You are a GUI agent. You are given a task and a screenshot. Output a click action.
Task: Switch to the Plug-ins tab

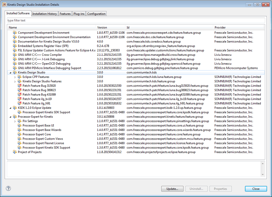(79, 14)
